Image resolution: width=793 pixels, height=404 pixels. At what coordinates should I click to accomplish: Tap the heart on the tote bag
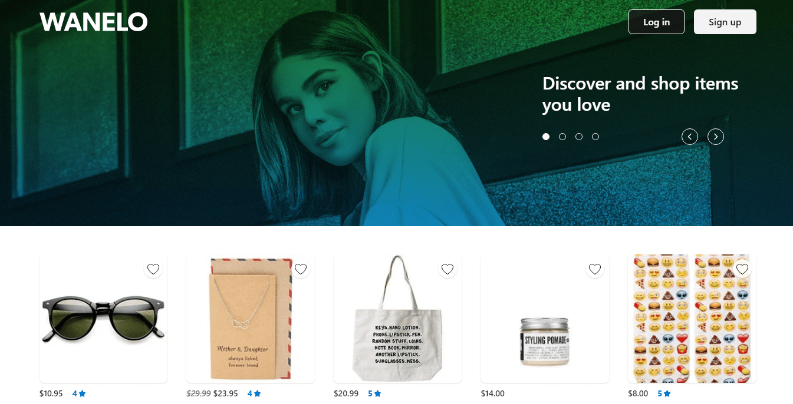point(447,269)
